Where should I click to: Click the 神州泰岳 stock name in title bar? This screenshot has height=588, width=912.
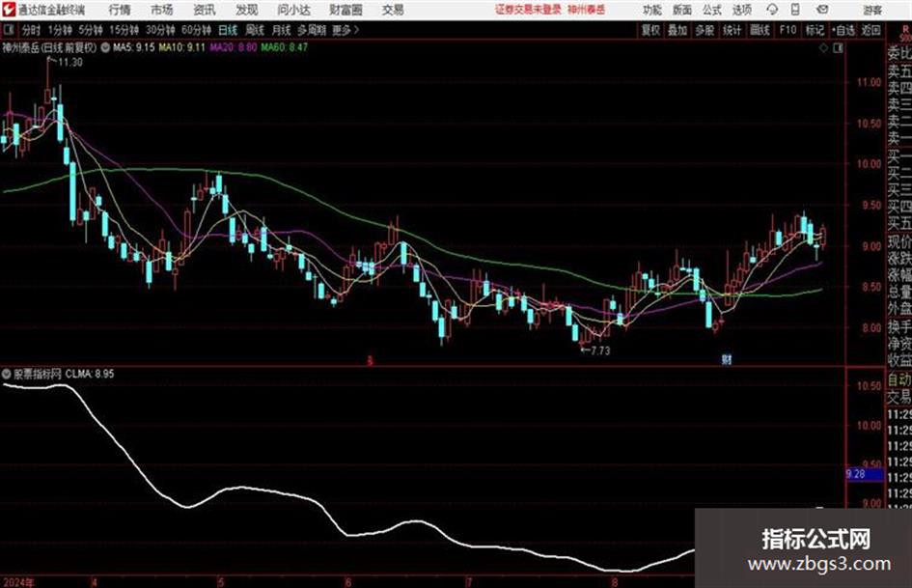(x=587, y=10)
